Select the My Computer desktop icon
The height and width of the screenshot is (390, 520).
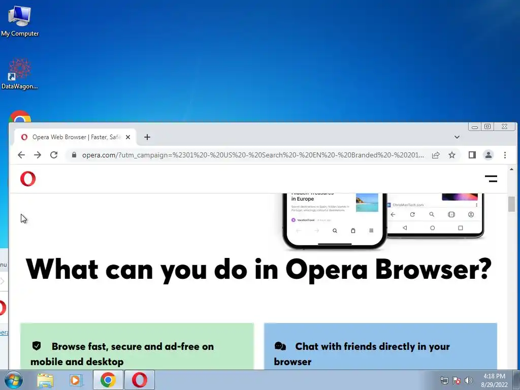(x=20, y=21)
